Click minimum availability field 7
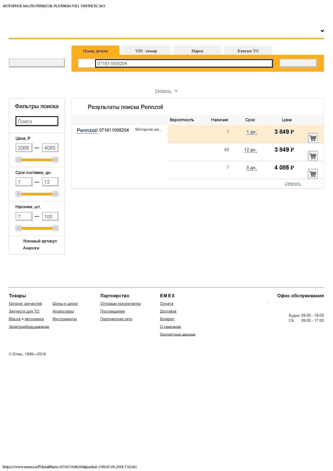Screen dimensions: 333x471 [24, 216]
